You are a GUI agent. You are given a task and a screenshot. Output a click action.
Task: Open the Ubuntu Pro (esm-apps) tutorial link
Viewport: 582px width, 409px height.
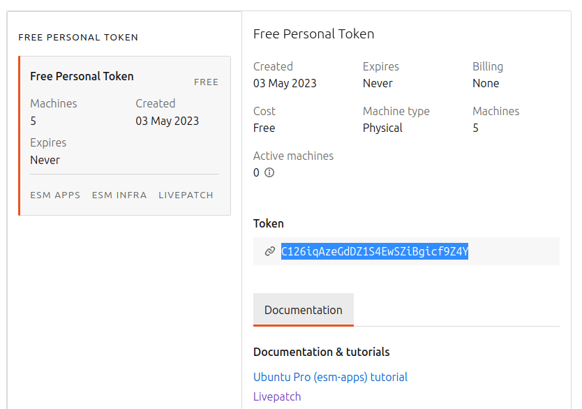tap(330, 377)
